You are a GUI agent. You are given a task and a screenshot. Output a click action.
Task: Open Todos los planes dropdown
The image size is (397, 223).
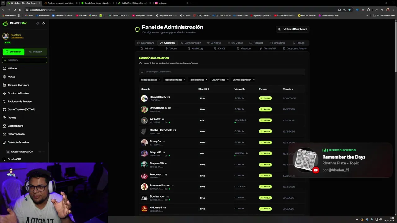[150, 80]
